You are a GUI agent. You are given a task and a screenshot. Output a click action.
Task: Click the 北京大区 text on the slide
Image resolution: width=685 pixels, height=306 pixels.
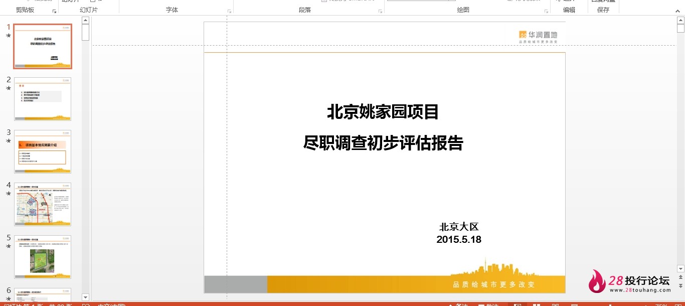point(459,227)
